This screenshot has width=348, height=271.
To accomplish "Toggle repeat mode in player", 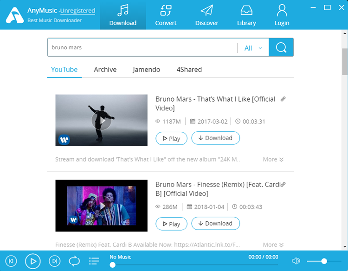I will coord(74,261).
